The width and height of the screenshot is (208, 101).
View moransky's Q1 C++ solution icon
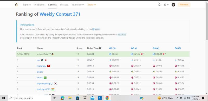tap(110, 66)
